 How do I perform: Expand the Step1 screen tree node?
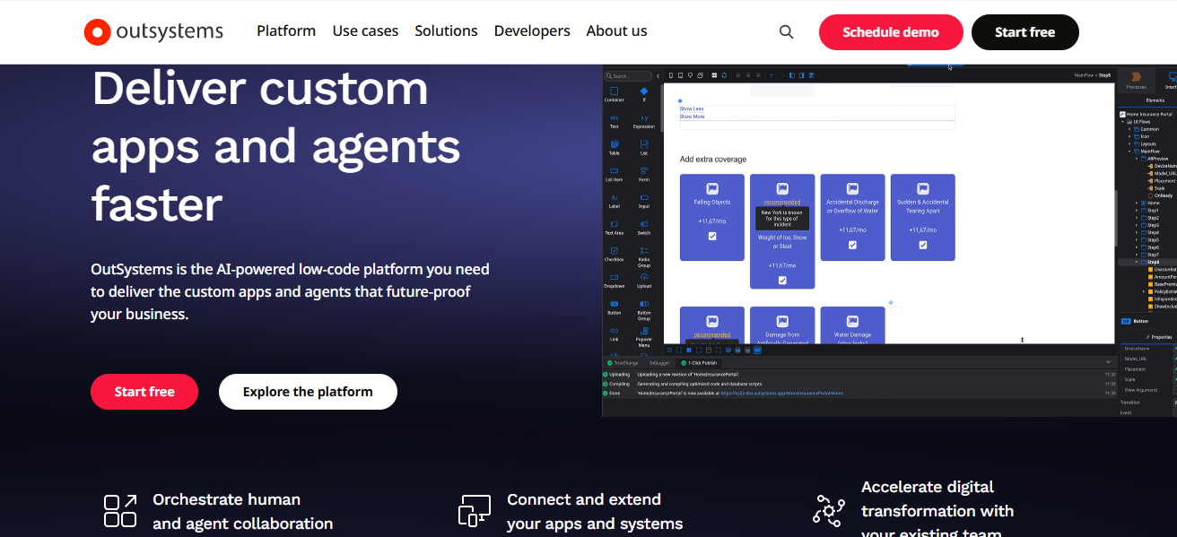pos(1136,211)
